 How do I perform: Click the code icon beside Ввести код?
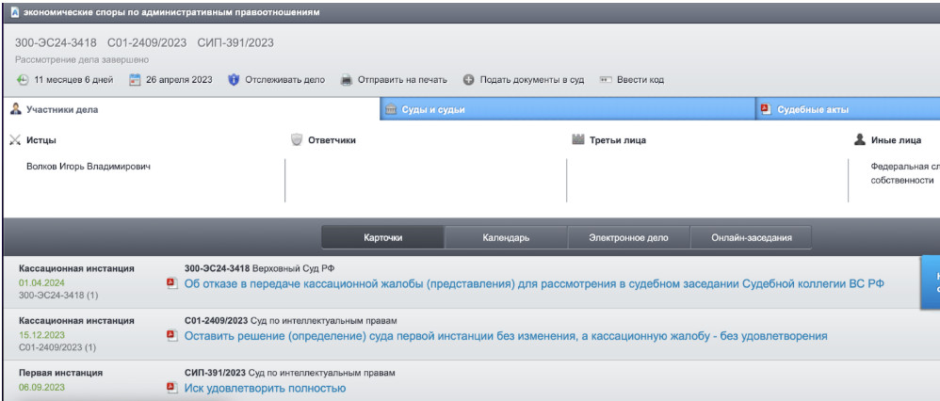pyautogui.click(x=606, y=80)
